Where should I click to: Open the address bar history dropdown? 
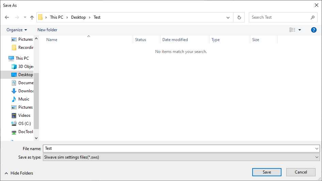tap(228, 17)
